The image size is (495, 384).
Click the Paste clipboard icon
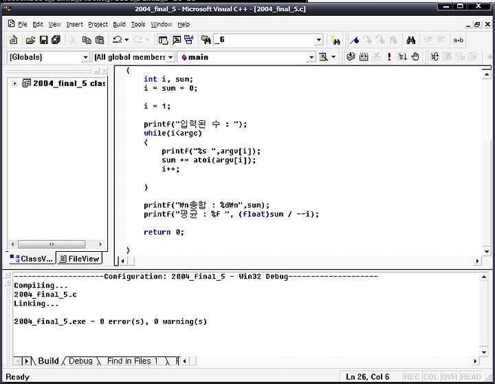coord(100,40)
